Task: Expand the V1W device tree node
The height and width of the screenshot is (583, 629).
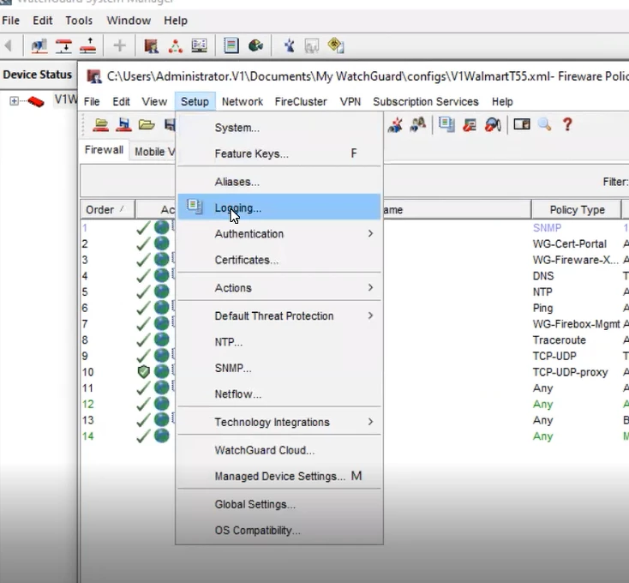Action: (14, 100)
